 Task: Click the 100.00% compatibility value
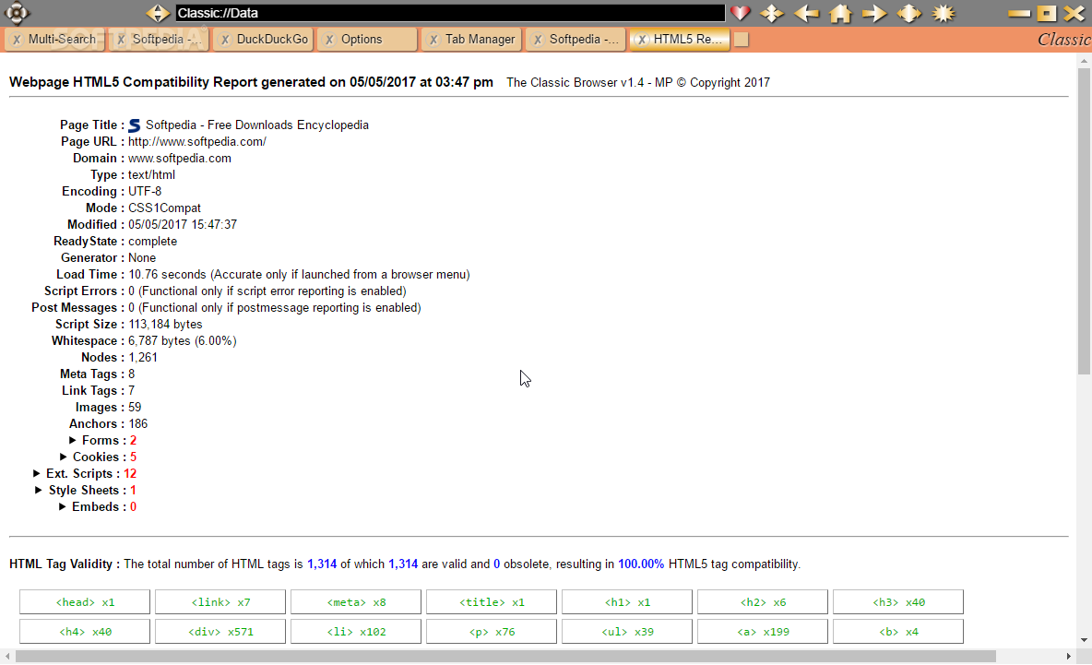click(x=641, y=564)
